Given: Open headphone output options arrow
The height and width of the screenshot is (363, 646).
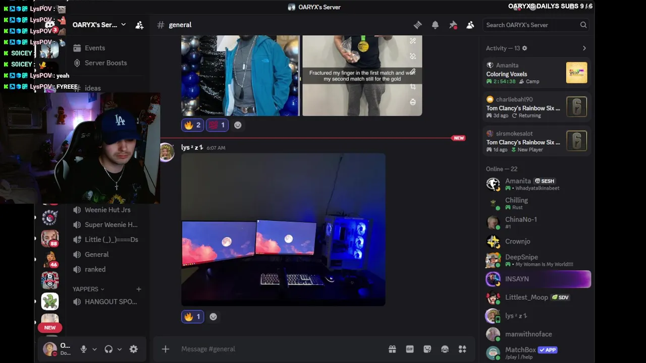Looking at the screenshot, I should point(120,349).
